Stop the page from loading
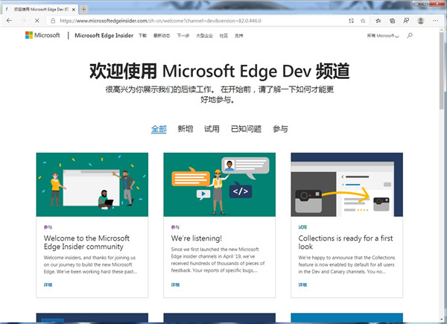This screenshot has height=324, width=447. [x=37, y=21]
